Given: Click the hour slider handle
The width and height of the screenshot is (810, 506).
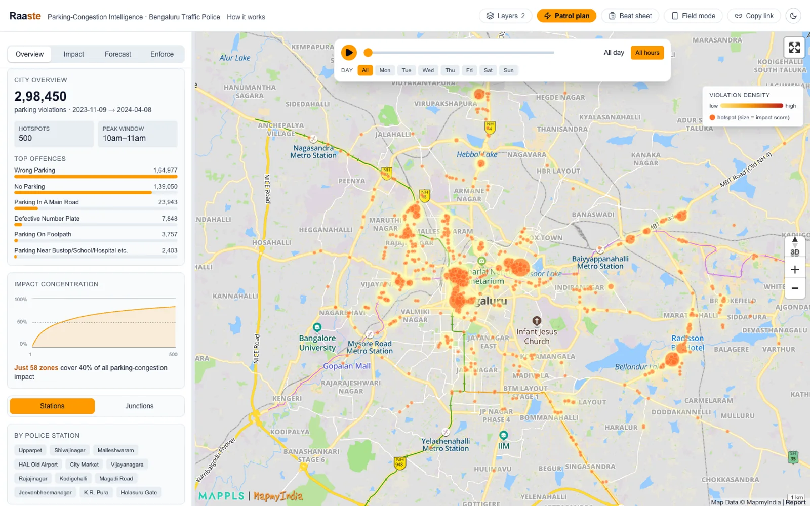Looking at the screenshot, I should 368,52.
